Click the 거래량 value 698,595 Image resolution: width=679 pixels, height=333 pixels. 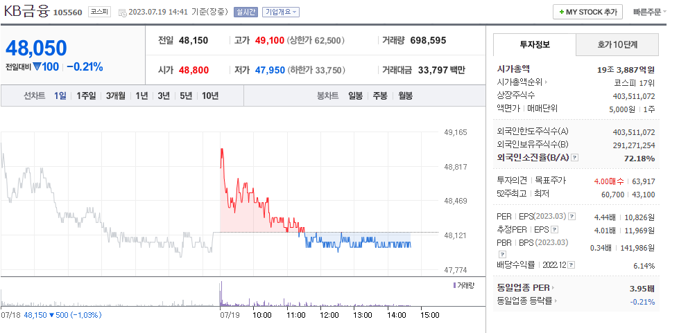click(428, 41)
